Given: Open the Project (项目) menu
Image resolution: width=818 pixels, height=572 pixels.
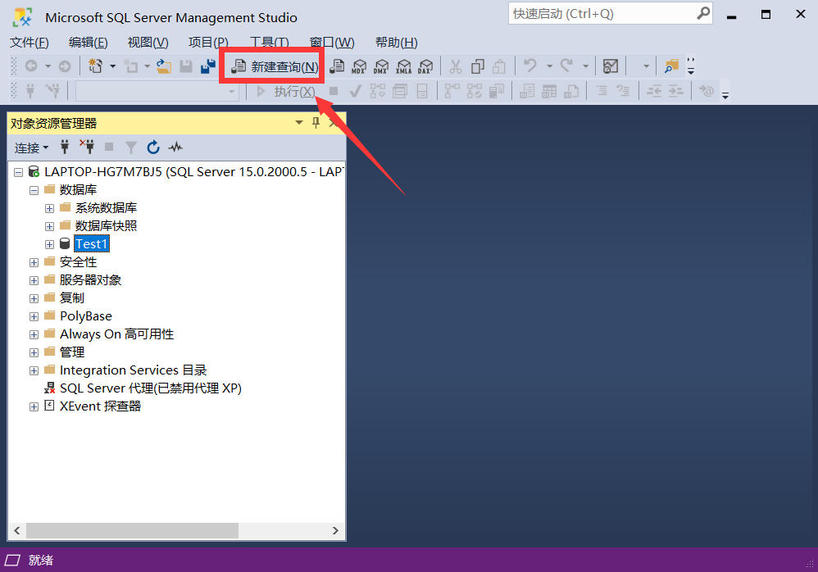Looking at the screenshot, I should pyautogui.click(x=208, y=43).
